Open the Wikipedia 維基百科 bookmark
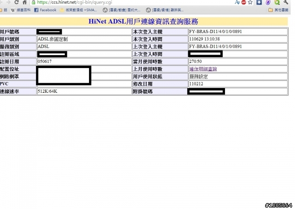Image resolution: width=295 pixels, height=209 pixels. pos(20,10)
